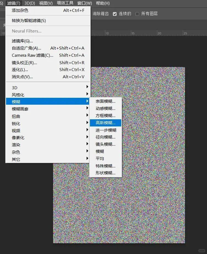207x254 pixels.
Task: Expand the 渲染 submenu
Action: (x=48, y=145)
